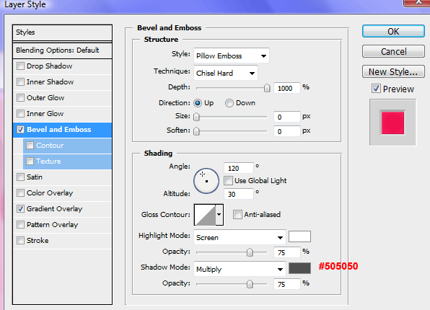
Task: Click the New Style... button
Action: click(393, 71)
